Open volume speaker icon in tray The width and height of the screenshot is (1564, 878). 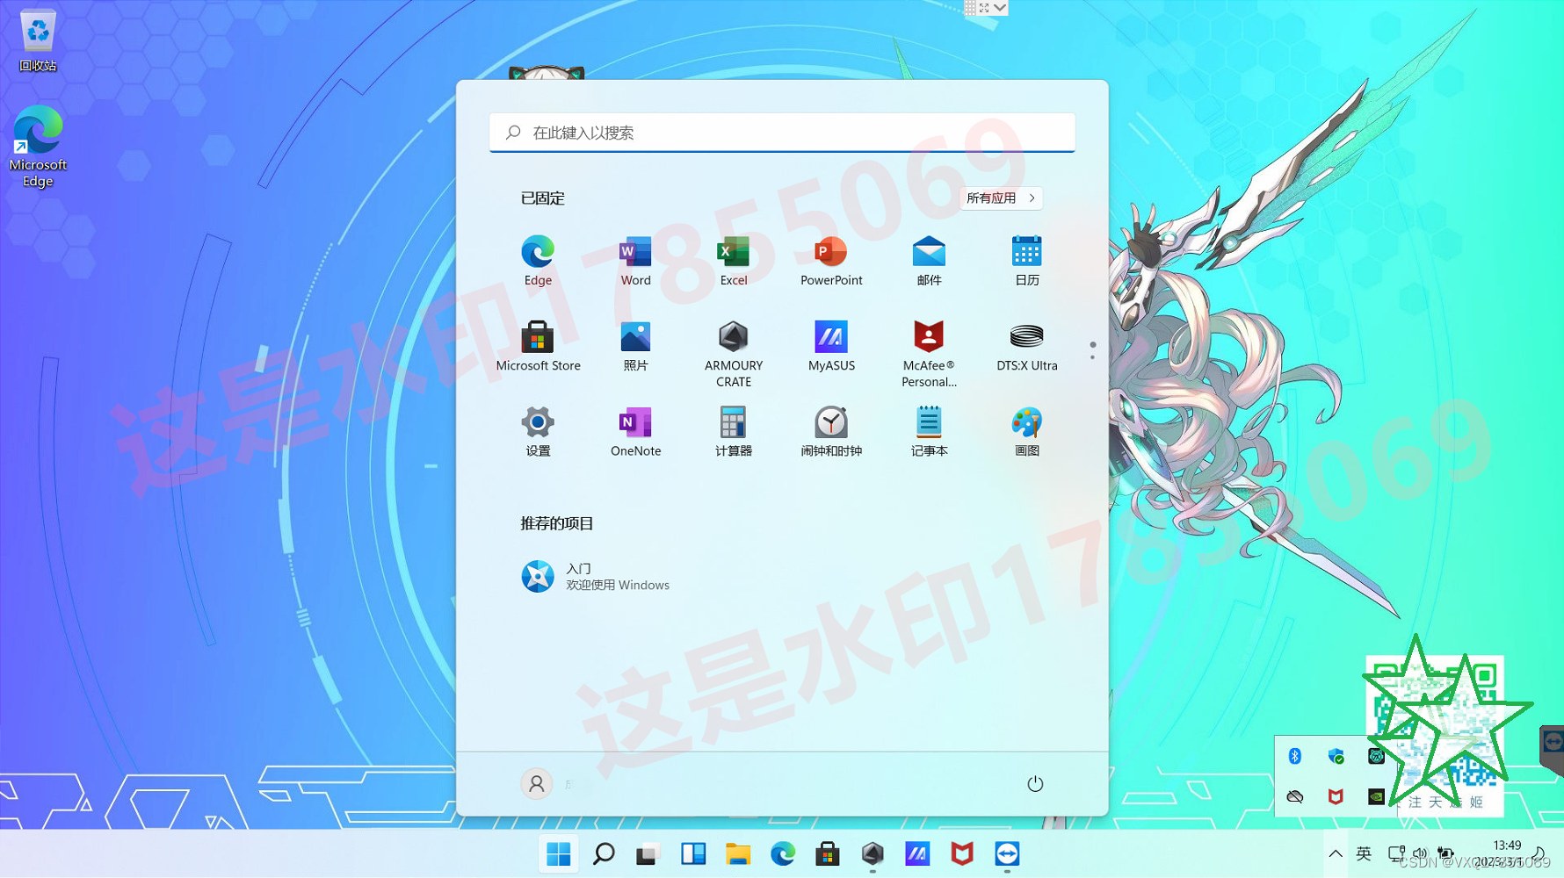click(1420, 853)
